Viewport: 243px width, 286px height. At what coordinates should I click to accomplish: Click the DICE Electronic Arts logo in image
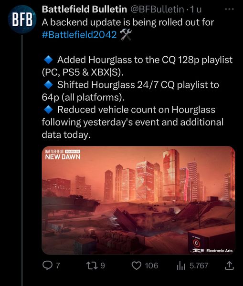[212, 251]
